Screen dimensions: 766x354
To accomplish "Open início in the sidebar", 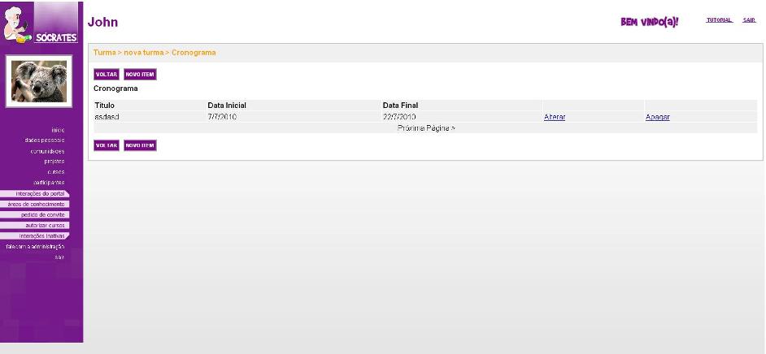I will pyautogui.click(x=58, y=130).
